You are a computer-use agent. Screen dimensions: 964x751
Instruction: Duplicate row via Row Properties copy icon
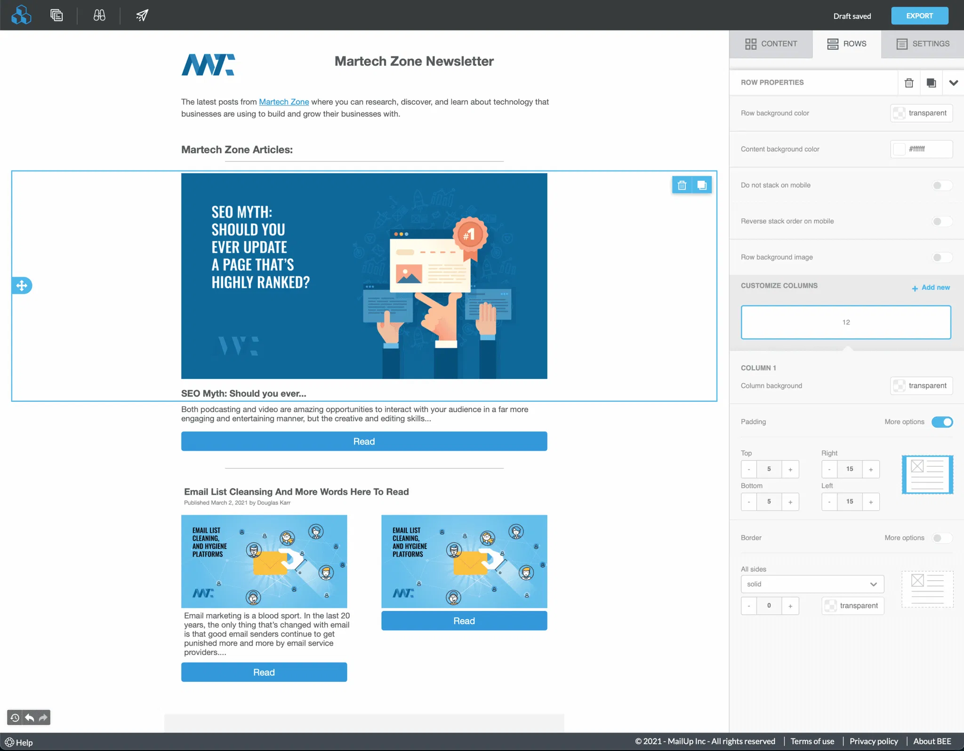(x=931, y=83)
